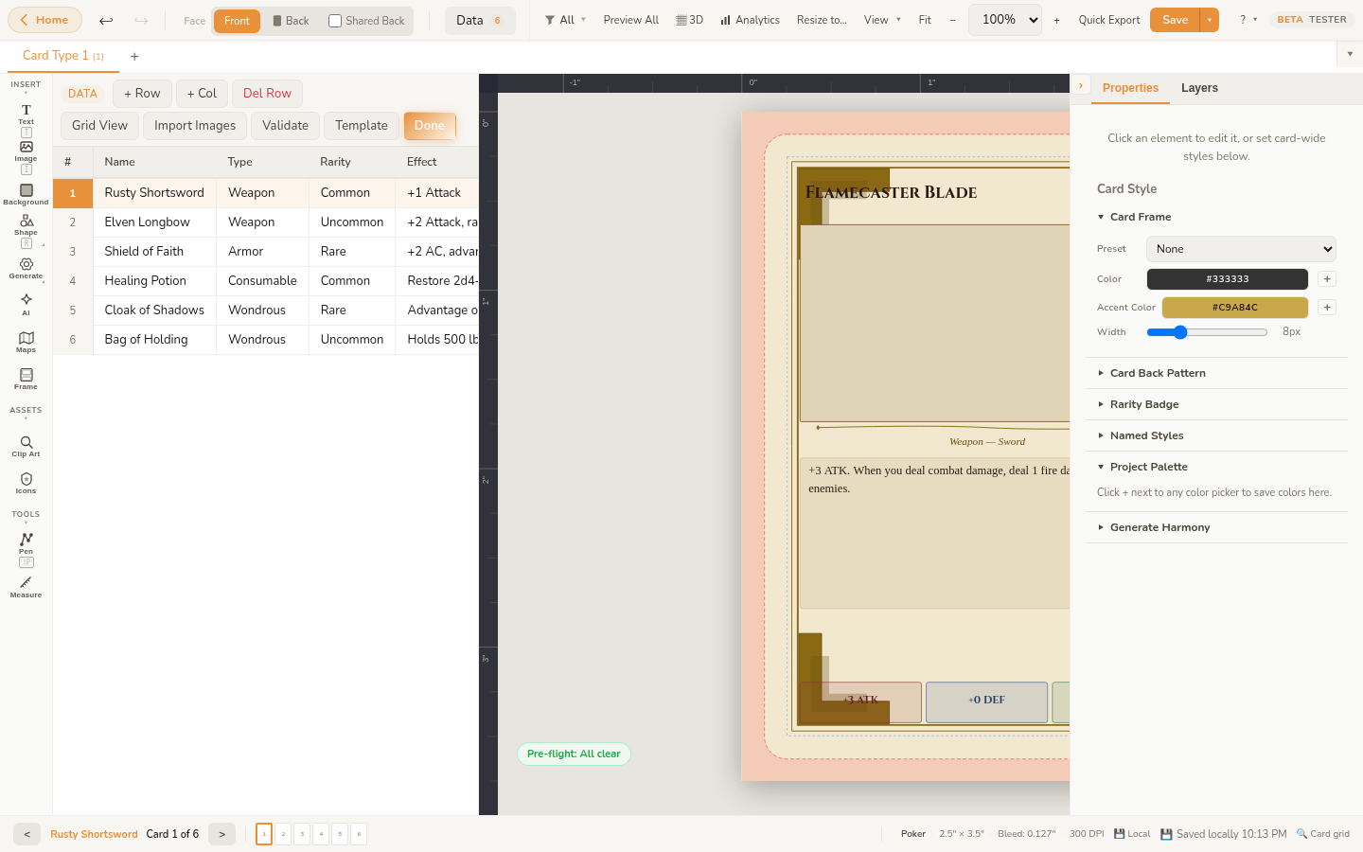Click the undo arrow

[x=106, y=20]
